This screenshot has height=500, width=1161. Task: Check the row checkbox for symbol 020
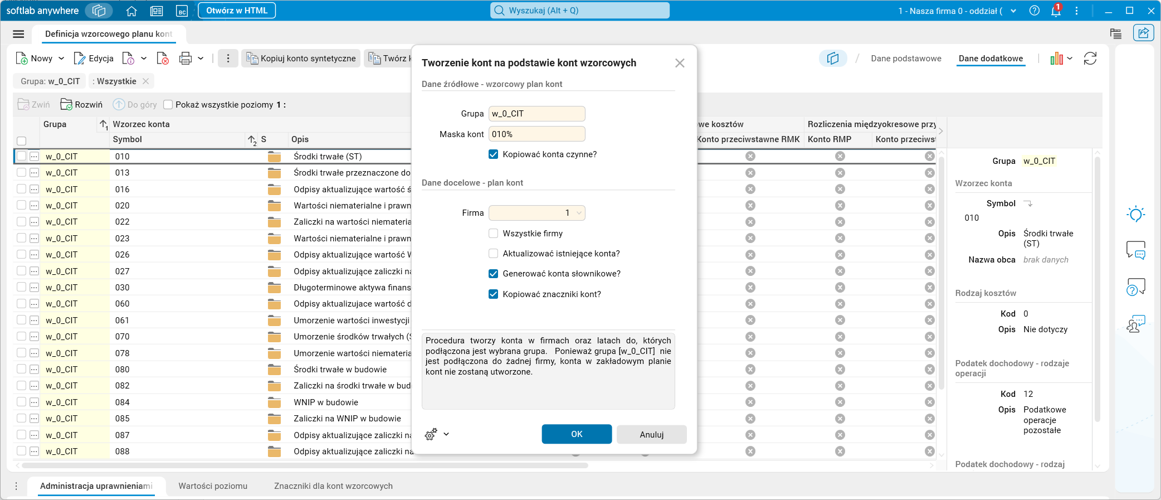(x=22, y=205)
